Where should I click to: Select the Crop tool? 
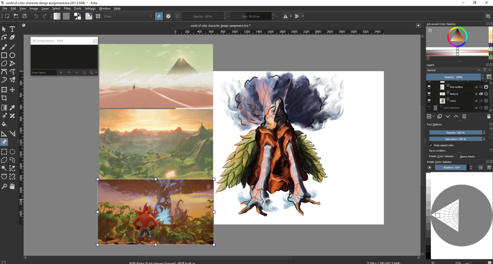click(x=4, y=98)
